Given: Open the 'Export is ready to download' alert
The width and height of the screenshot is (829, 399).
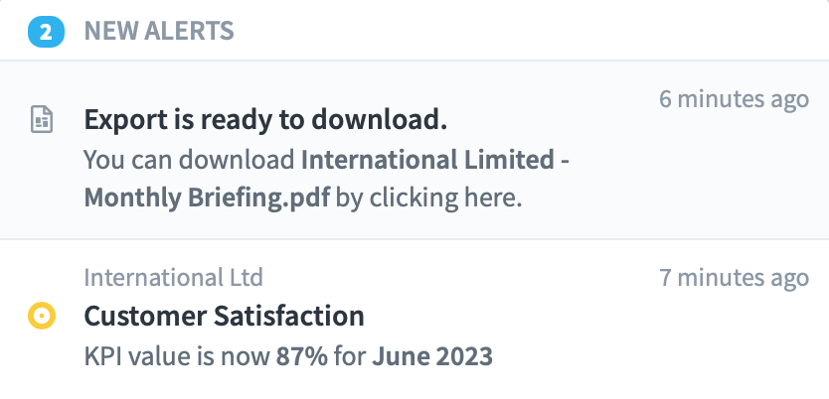Looking at the screenshot, I should (x=265, y=121).
